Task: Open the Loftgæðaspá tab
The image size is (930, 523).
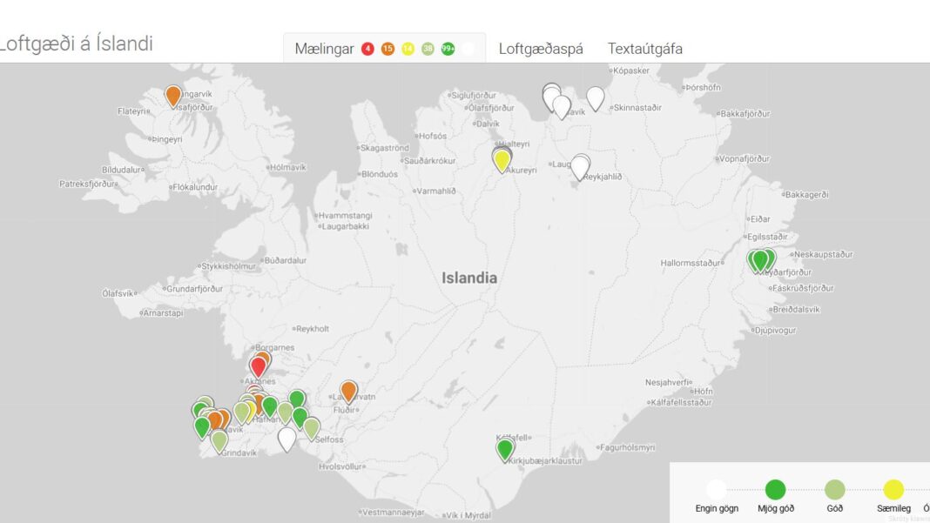Action: [541, 49]
